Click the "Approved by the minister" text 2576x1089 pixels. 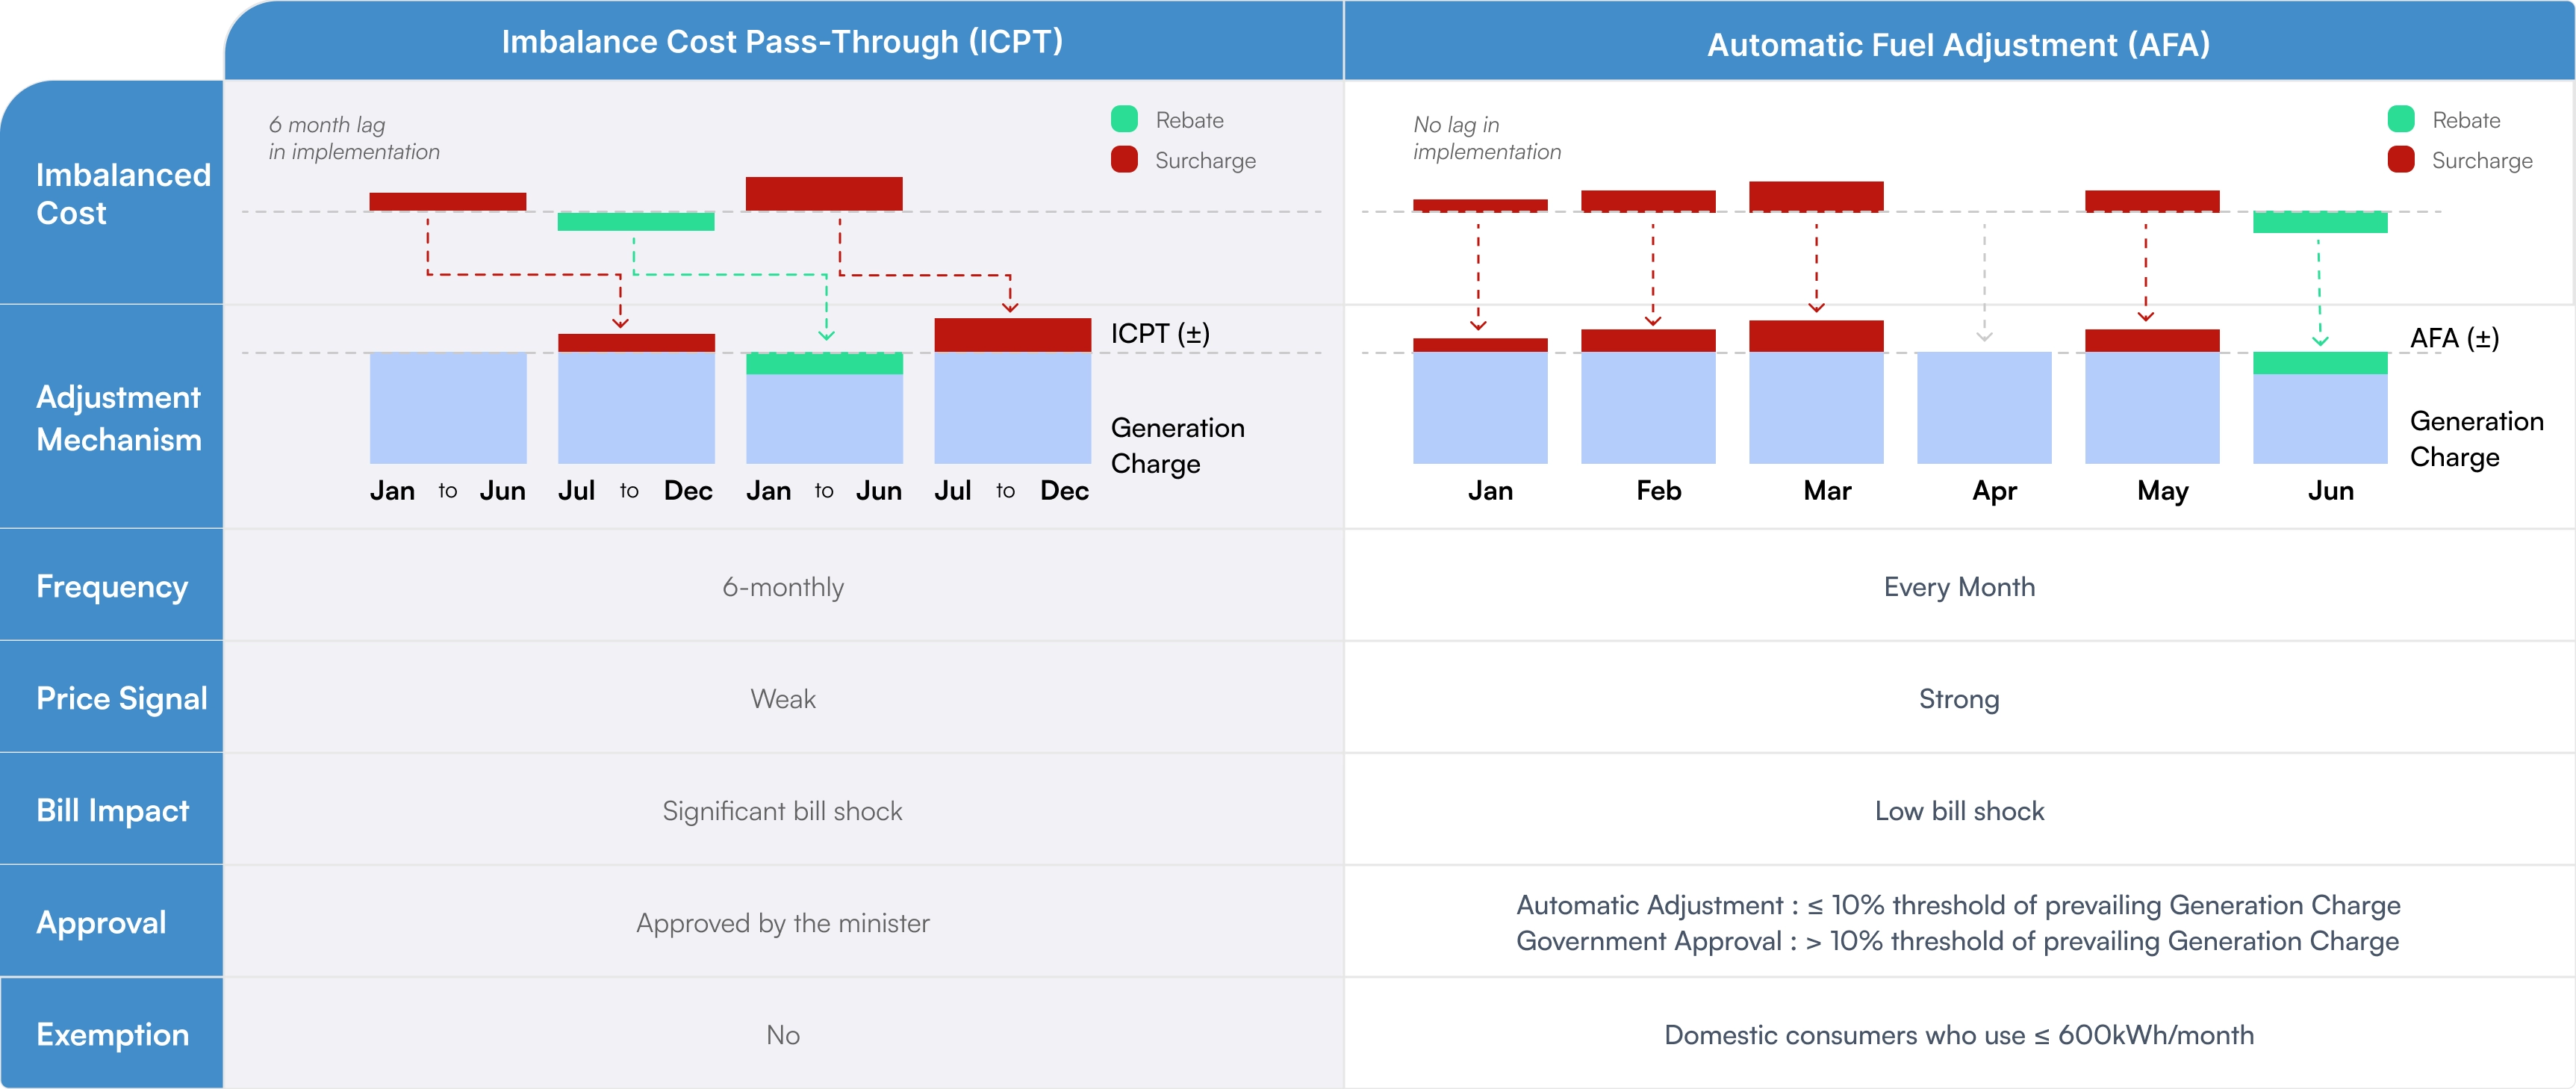(x=782, y=923)
